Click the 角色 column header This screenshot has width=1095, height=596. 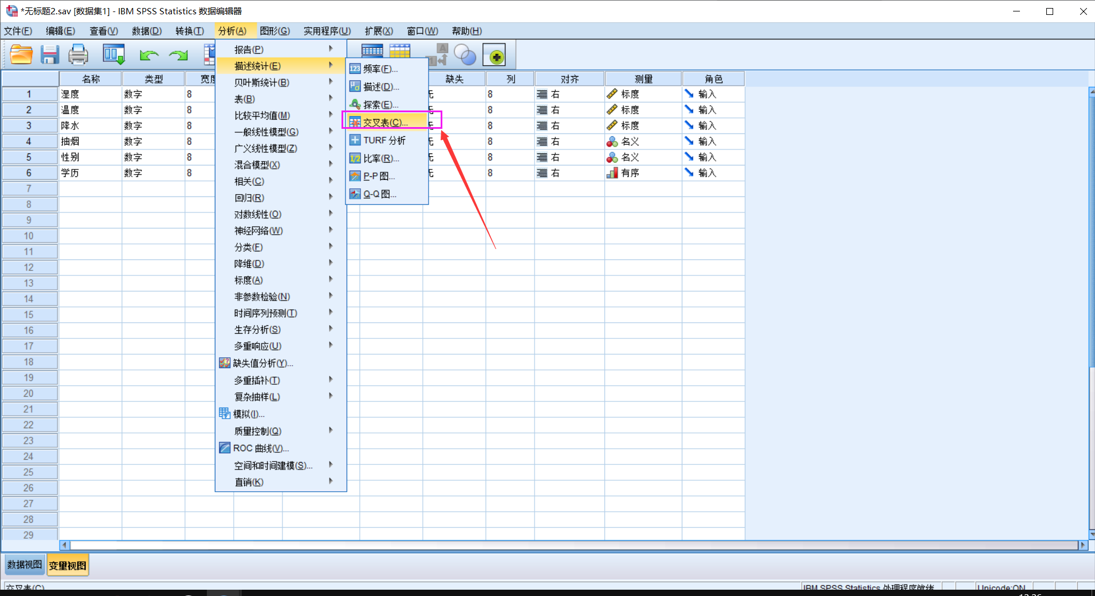coord(713,79)
